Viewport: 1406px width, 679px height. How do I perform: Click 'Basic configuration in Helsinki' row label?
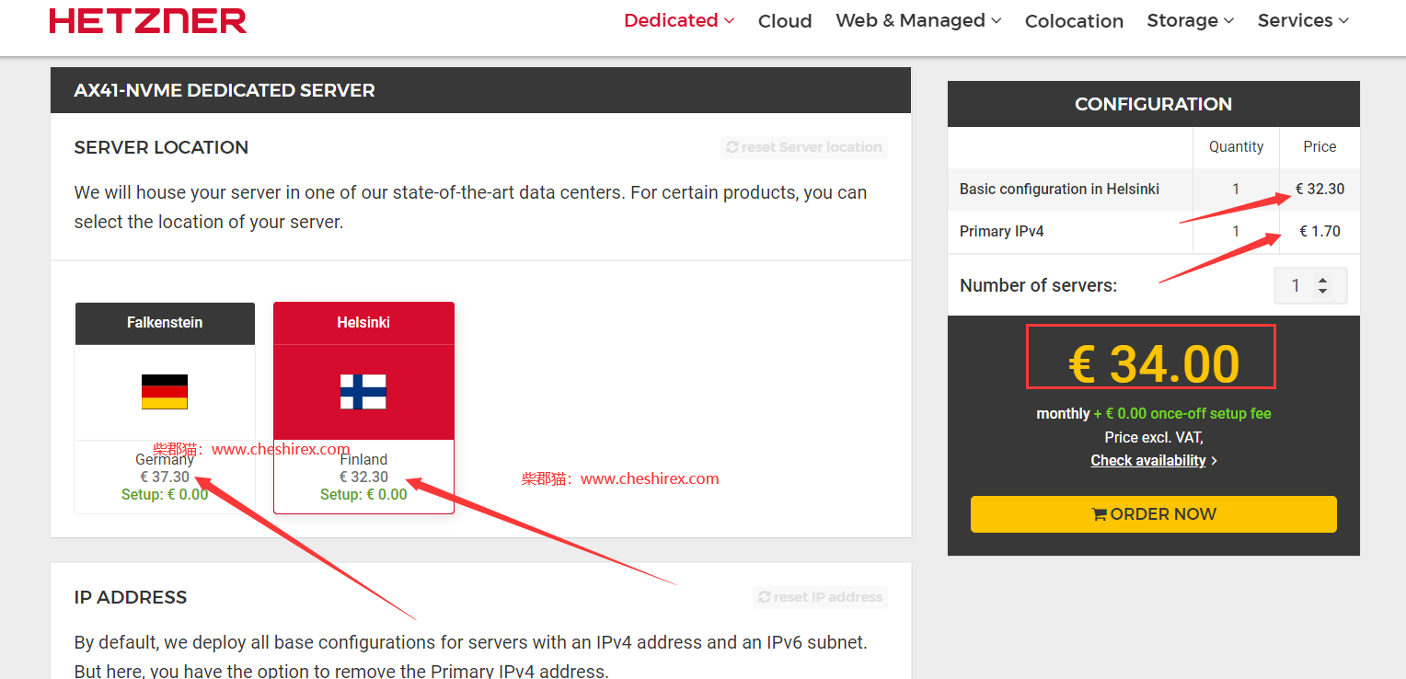click(x=1059, y=189)
